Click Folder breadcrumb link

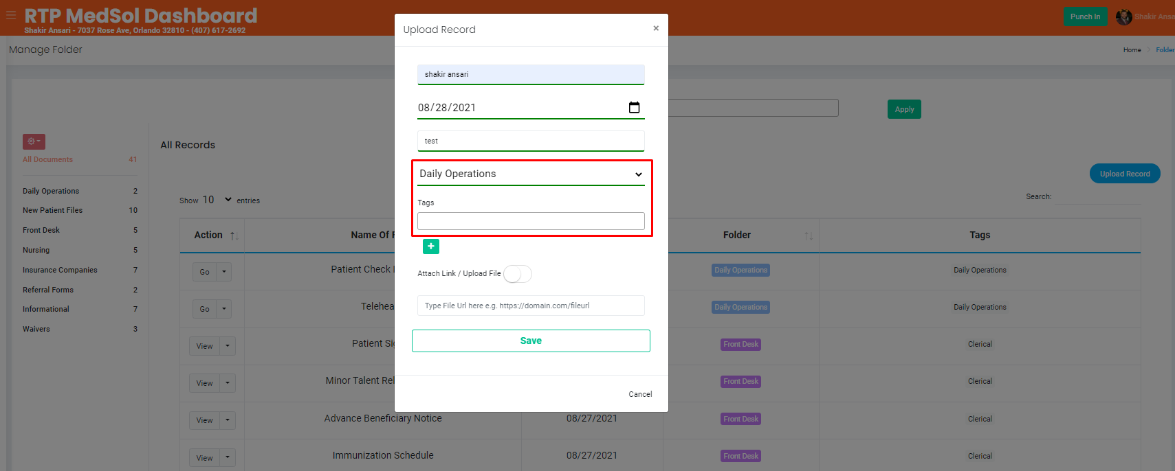(1165, 50)
